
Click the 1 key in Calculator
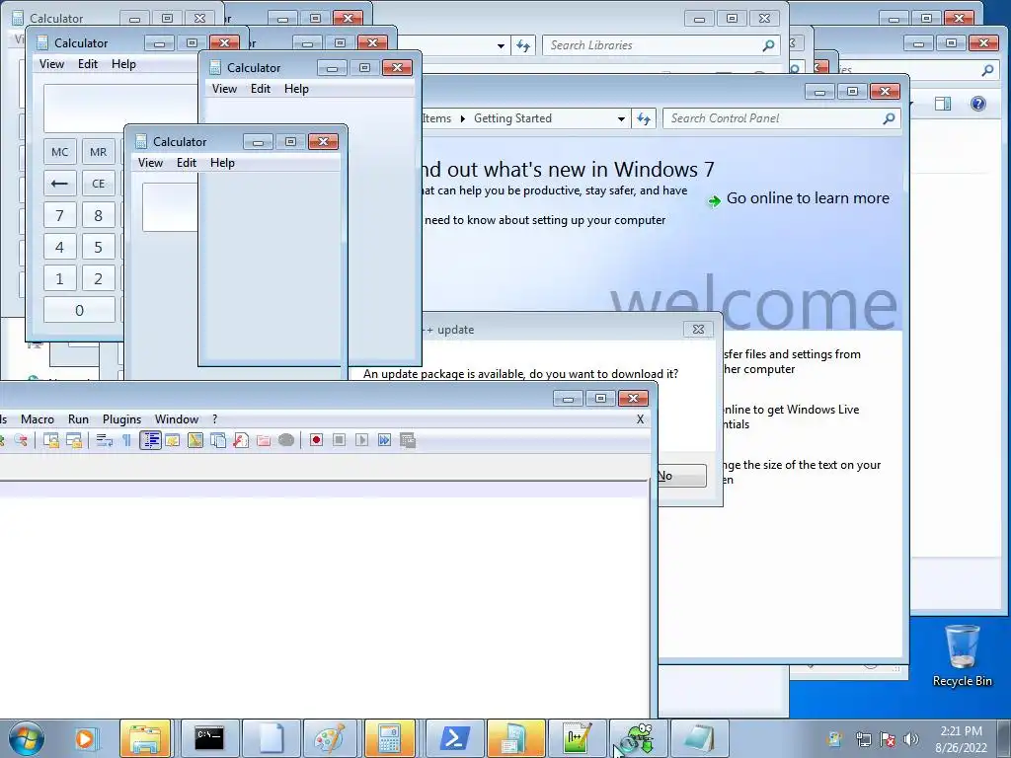pyautogui.click(x=60, y=278)
